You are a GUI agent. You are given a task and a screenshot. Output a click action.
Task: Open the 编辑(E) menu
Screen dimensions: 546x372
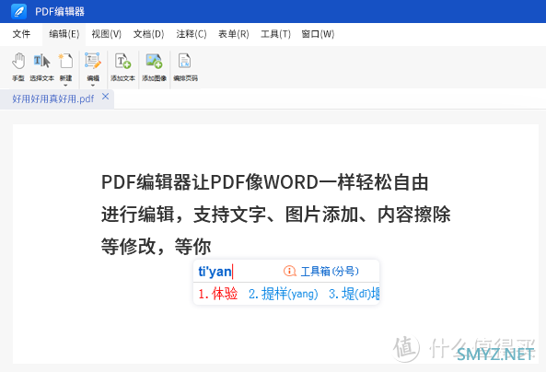pos(64,34)
